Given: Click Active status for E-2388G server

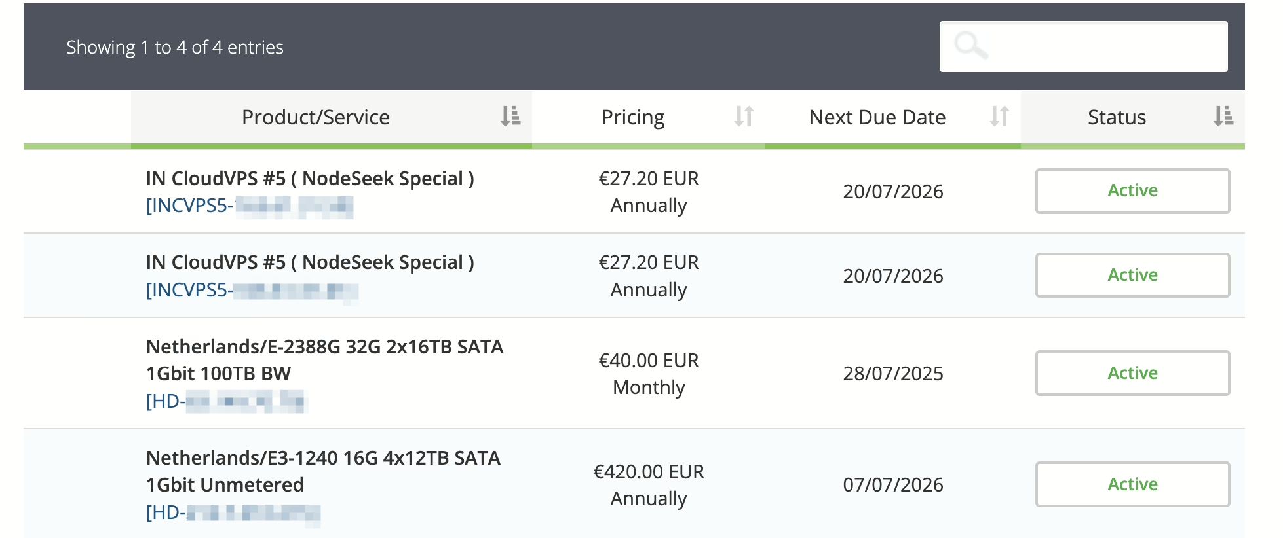Looking at the screenshot, I should click(1132, 373).
